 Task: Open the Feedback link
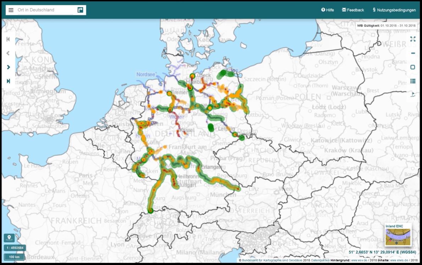[352, 10]
